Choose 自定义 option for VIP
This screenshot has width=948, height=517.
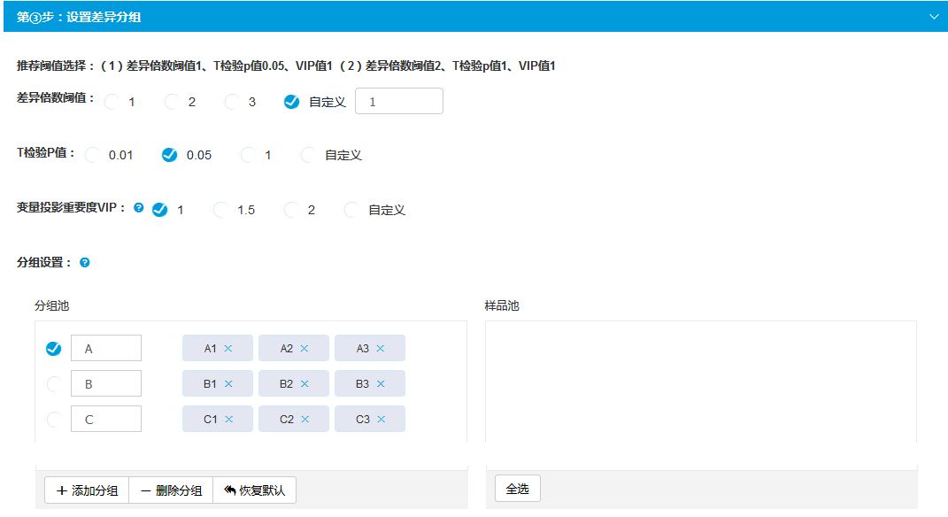tap(352, 210)
